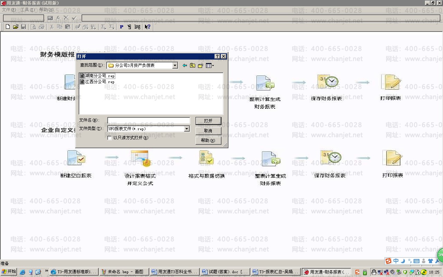Switch to 试题(答案).doc taskbar window
443x277 pixels.
click(x=226, y=272)
